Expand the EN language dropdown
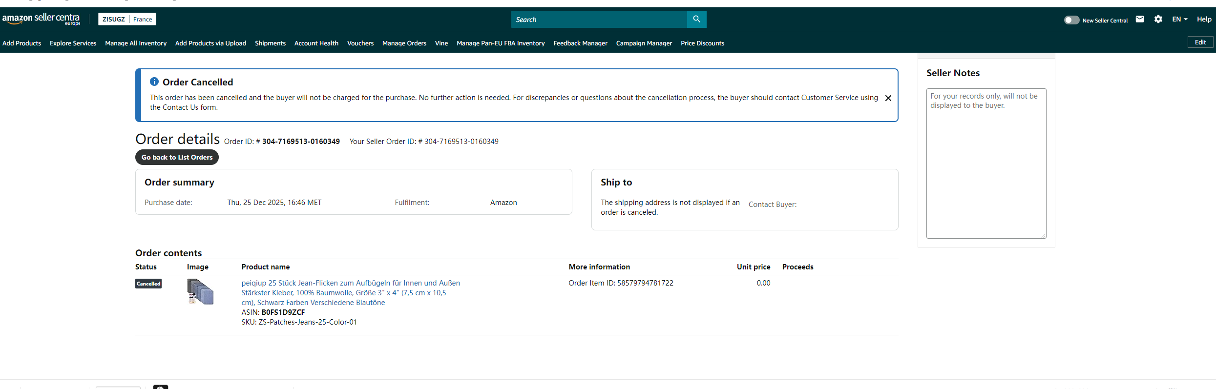The image size is (1216, 389). 1179,19
